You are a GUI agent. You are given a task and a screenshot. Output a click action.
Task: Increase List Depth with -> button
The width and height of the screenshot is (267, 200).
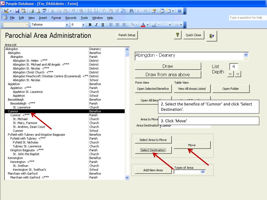click(238, 74)
